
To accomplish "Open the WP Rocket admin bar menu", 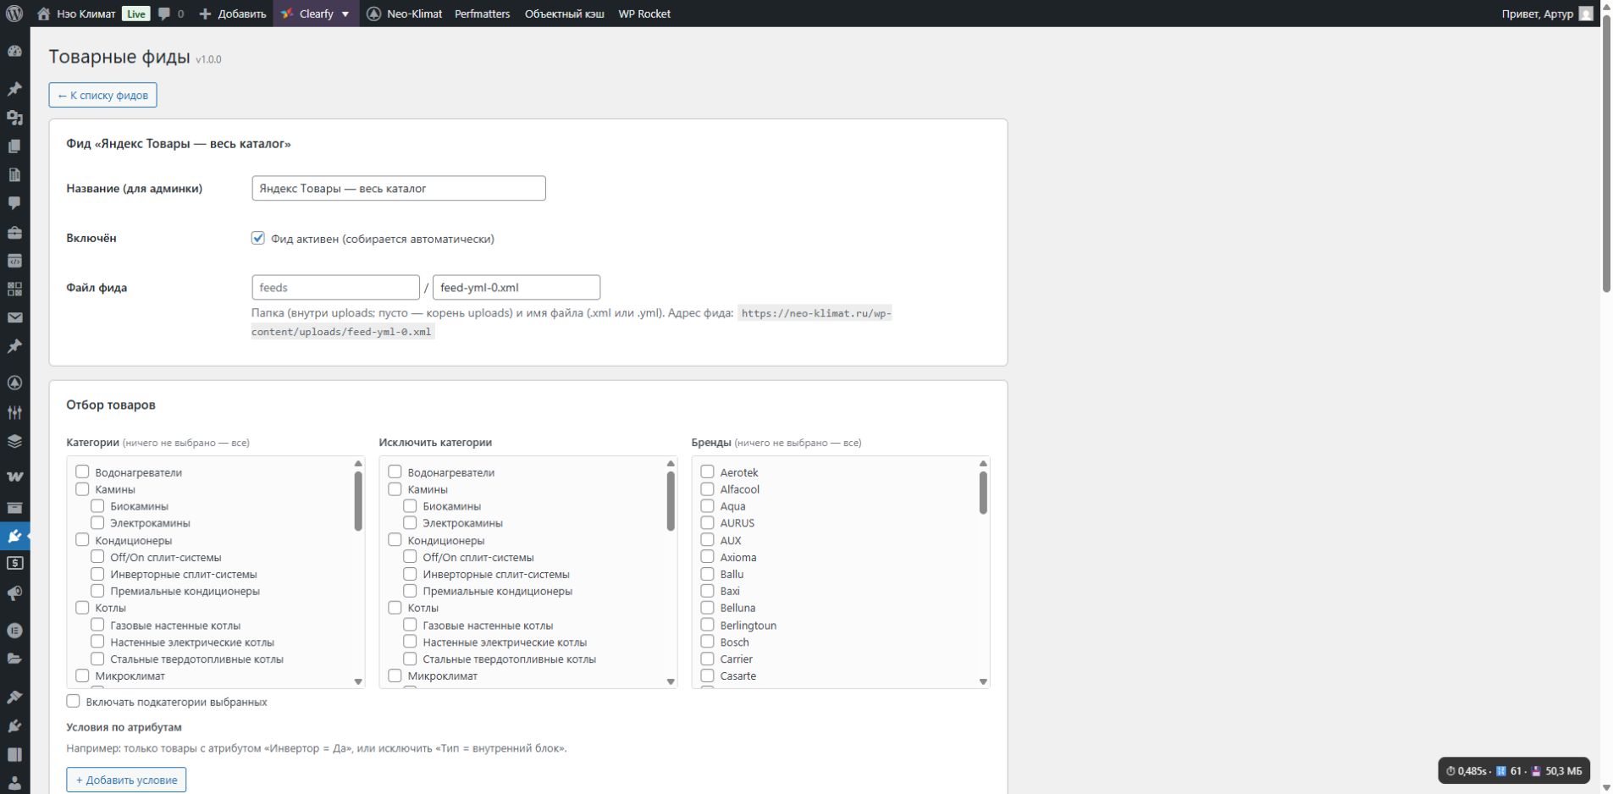I will point(644,14).
